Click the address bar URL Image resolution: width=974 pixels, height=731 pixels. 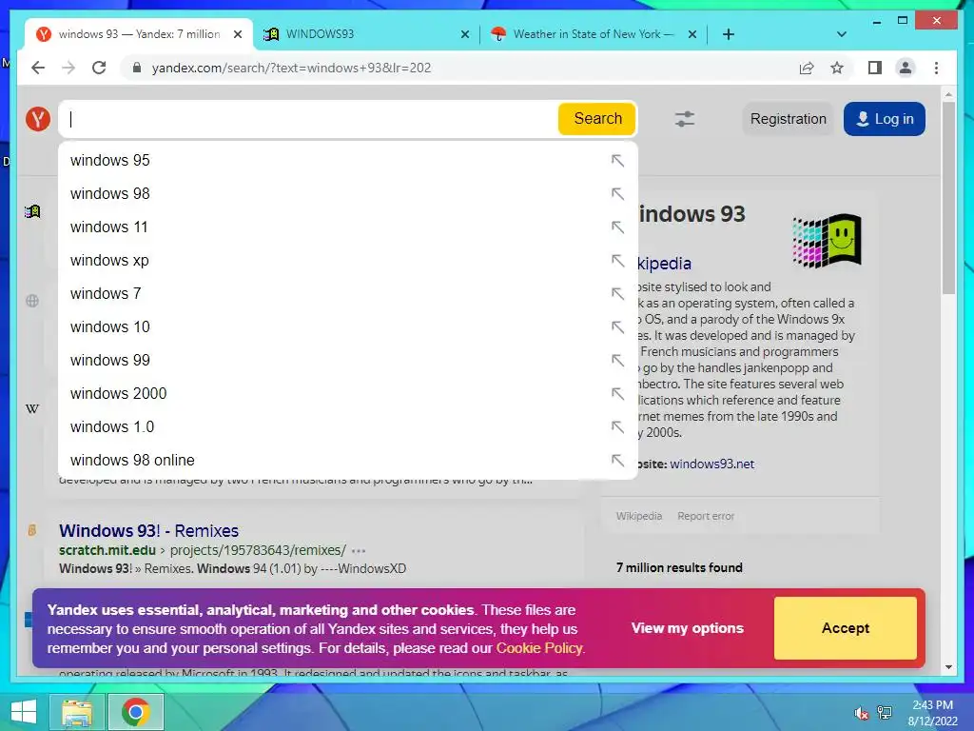[291, 68]
